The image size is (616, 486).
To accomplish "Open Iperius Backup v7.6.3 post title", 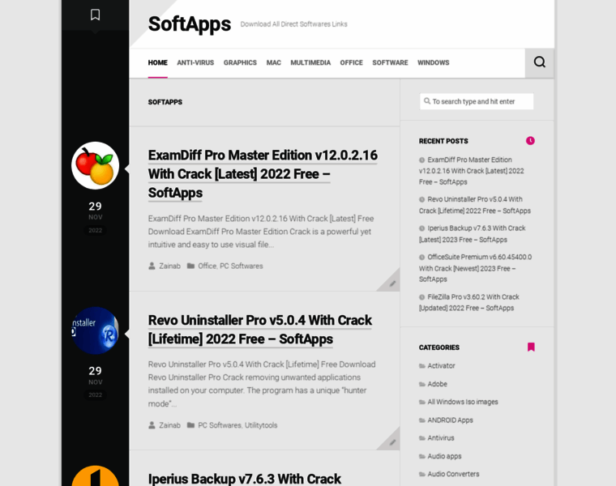I will tap(244, 479).
